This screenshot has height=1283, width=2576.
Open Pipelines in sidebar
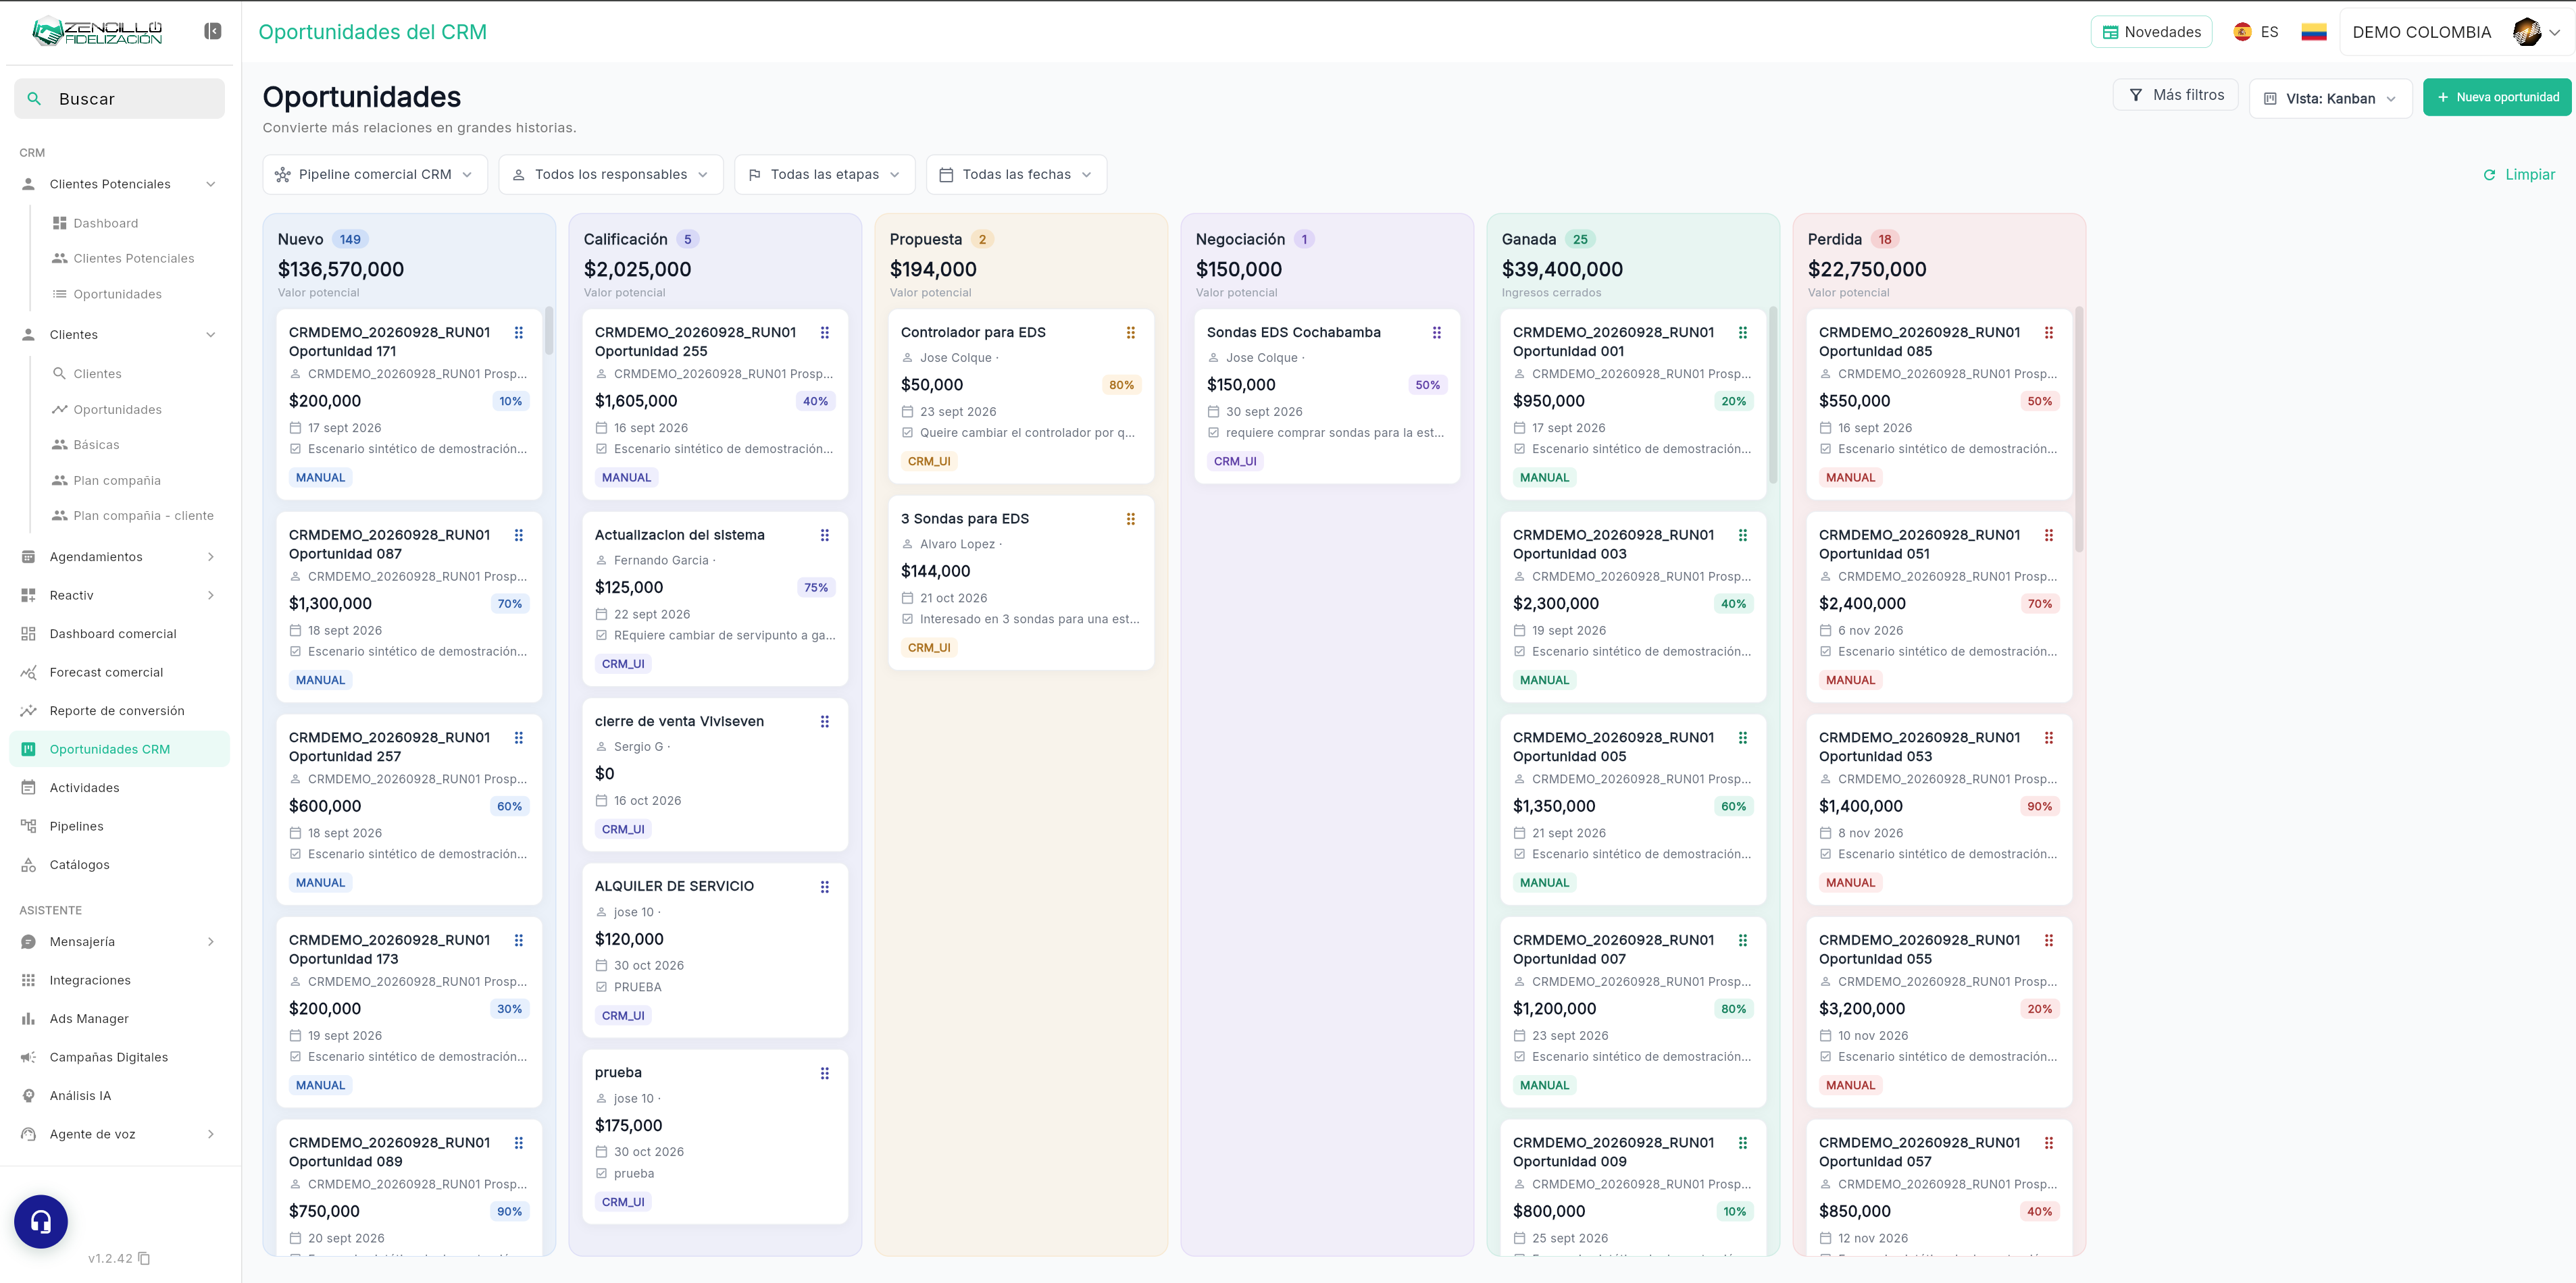(119, 827)
